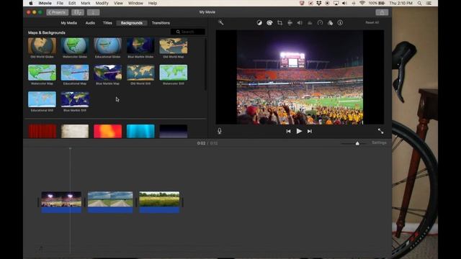Switch to the Titles tab
The image size is (461, 259).
(107, 23)
